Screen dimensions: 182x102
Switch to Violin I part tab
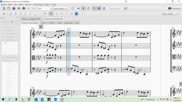pos(44,23)
